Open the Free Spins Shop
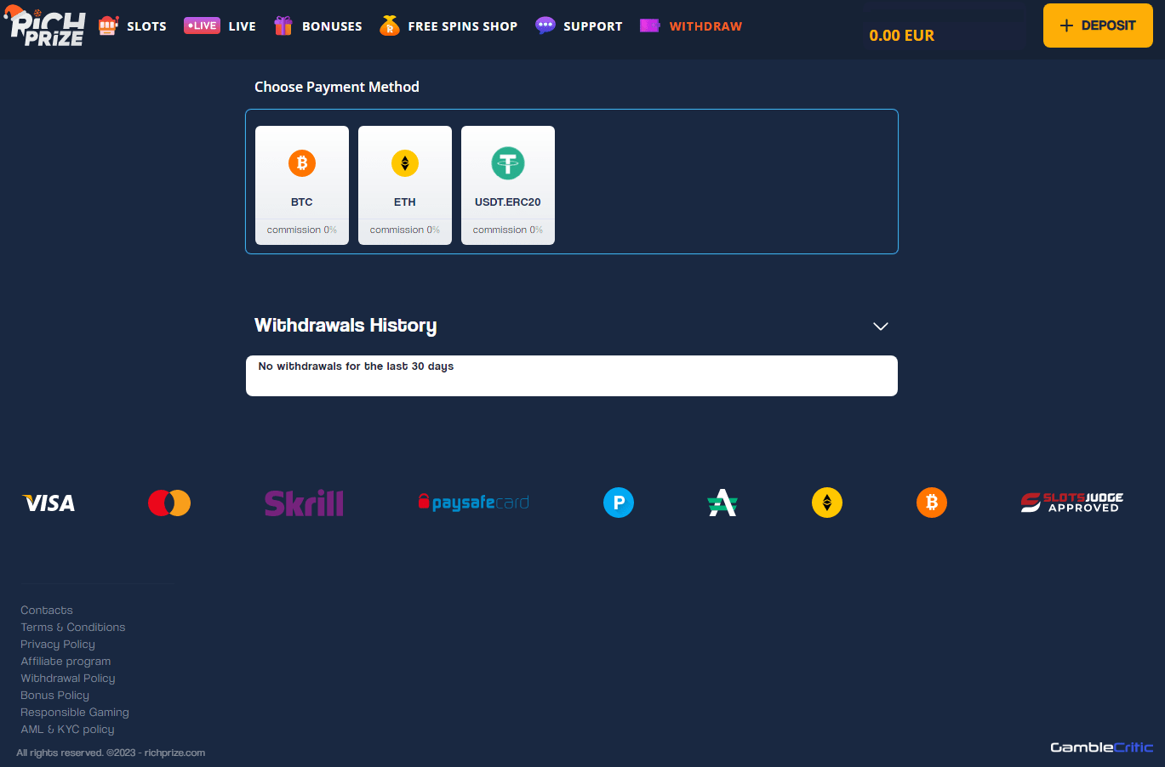The width and height of the screenshot is (1165, 767). tap(462, 26)
